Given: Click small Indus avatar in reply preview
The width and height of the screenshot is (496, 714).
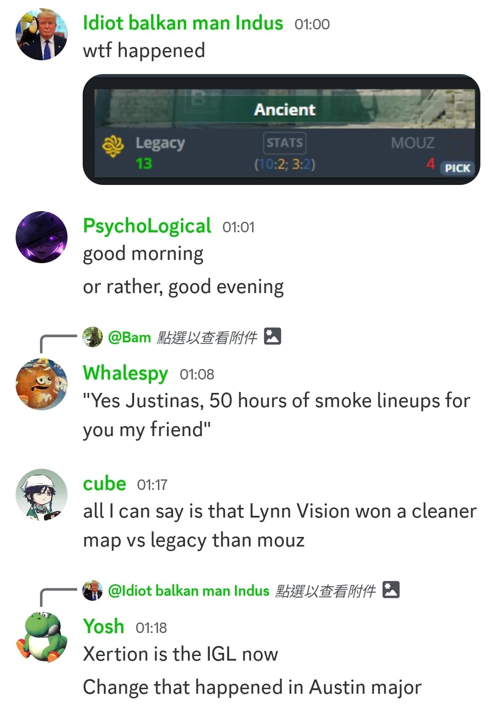Looking at the screenshot, I should (x=92, y=590).
